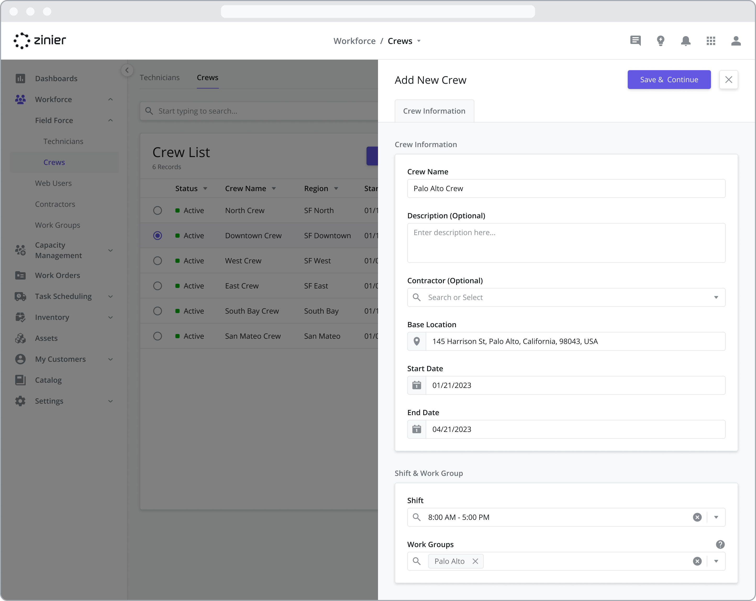Click the Catalog book icon

(20, 380)
